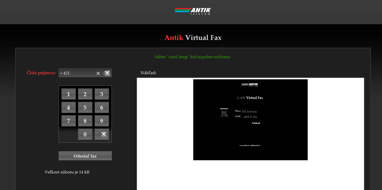Click the fax preview thumbnail image
Viewport: 382px width, 190px height.
(250, 120)
